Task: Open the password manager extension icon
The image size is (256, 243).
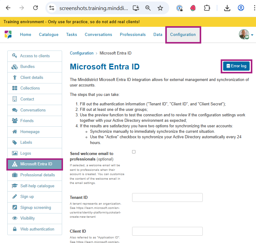Action: [x=179, y=8]
